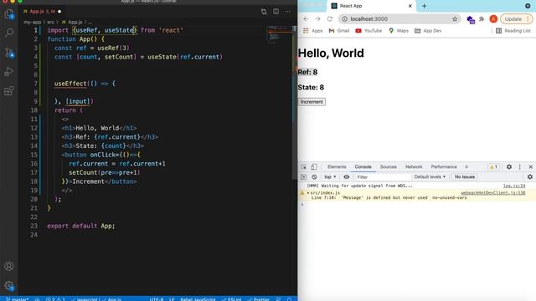Open the Reading List
536x301 pixels.
[513, 31]
